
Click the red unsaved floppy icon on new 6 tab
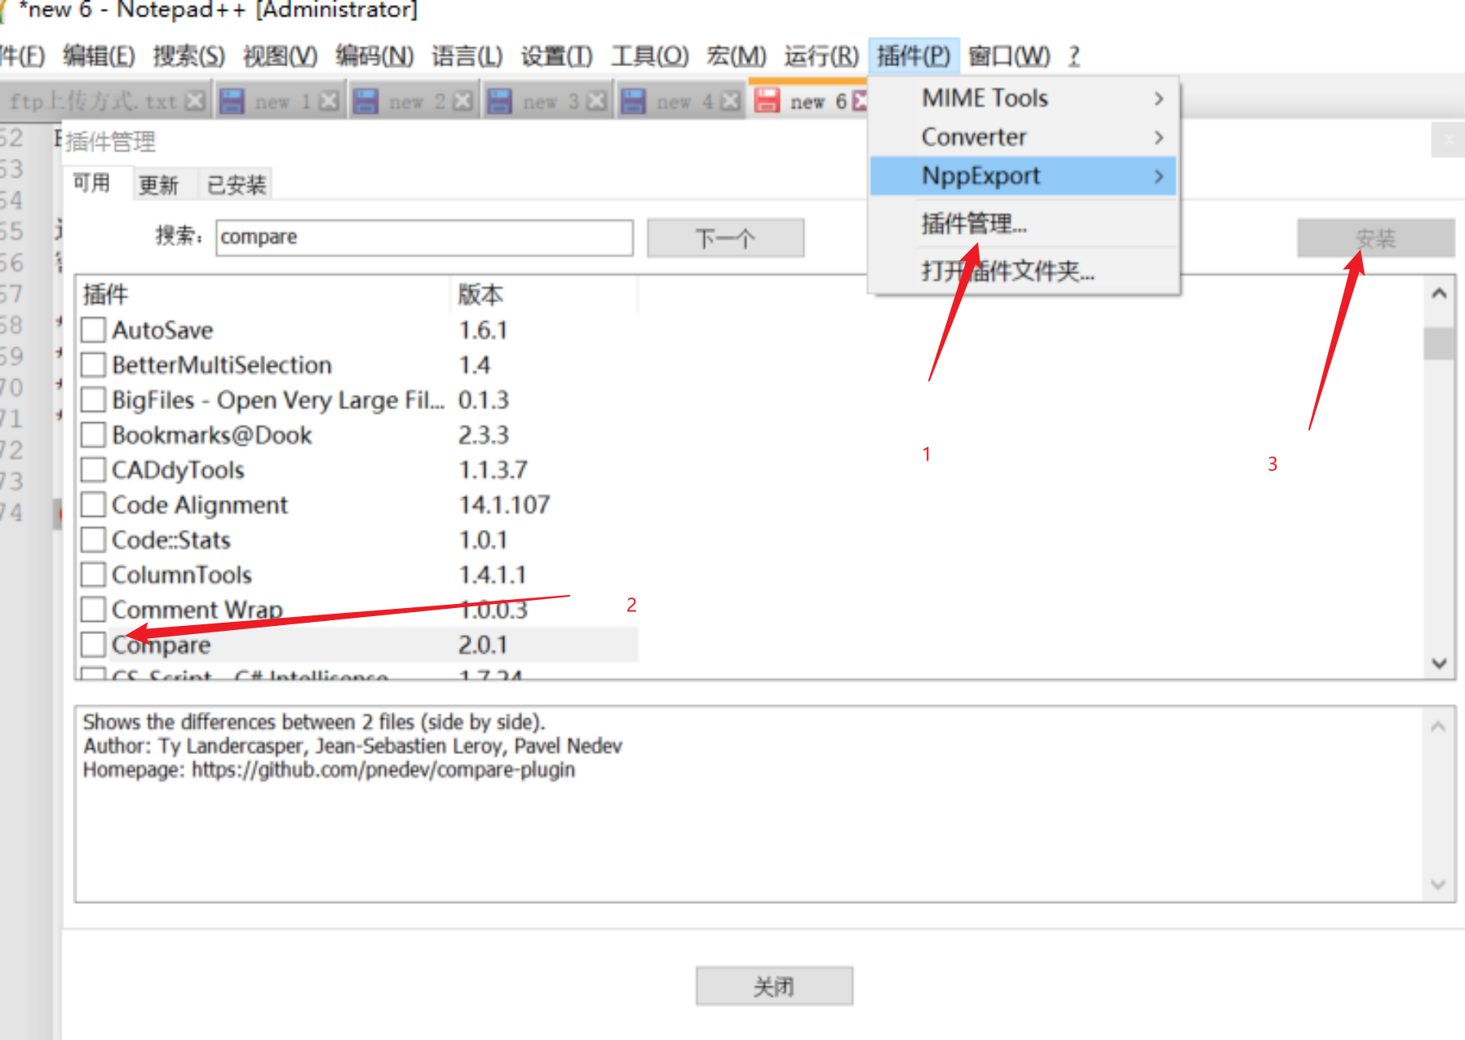click(x=768, y=99)
